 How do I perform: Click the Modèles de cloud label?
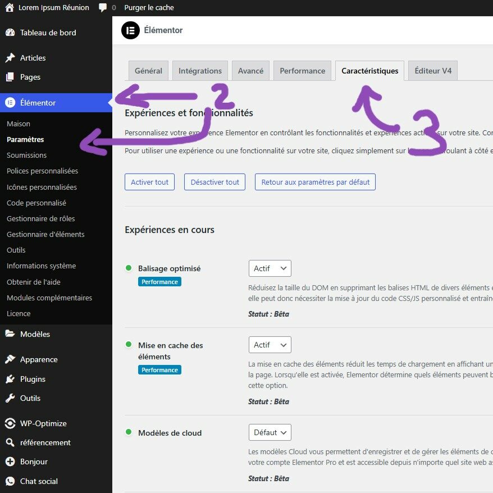(x=170, y=433)
